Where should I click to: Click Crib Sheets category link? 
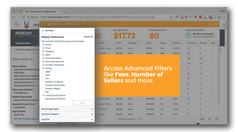(x=19, y=73)
